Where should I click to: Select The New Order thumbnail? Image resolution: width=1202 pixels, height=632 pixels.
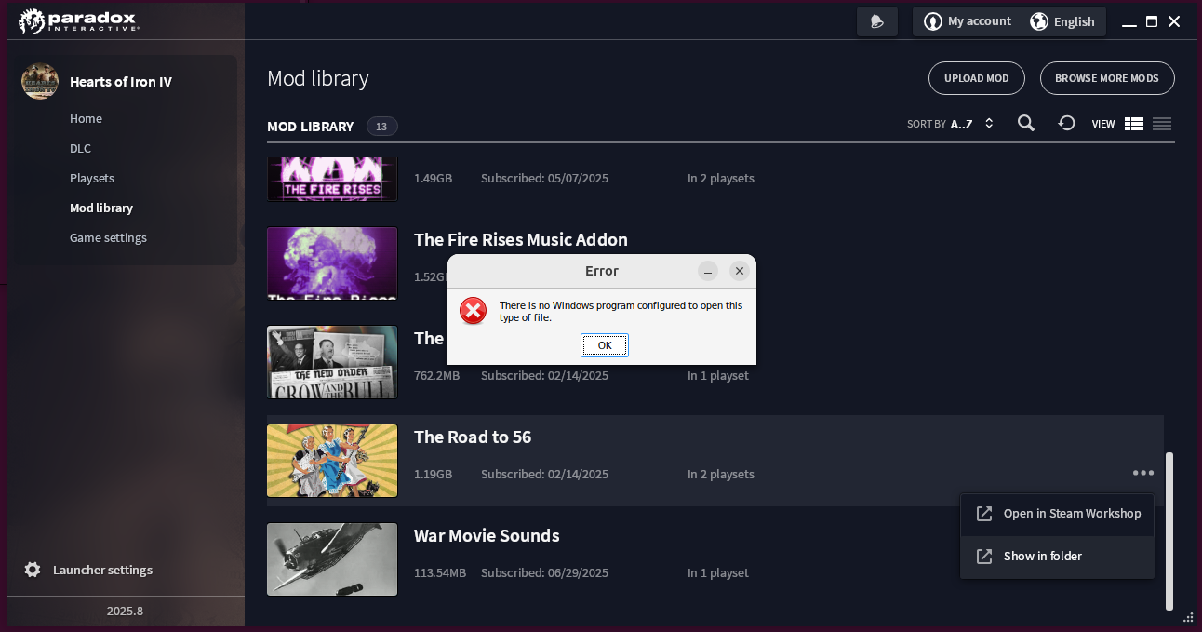(332, 362)
